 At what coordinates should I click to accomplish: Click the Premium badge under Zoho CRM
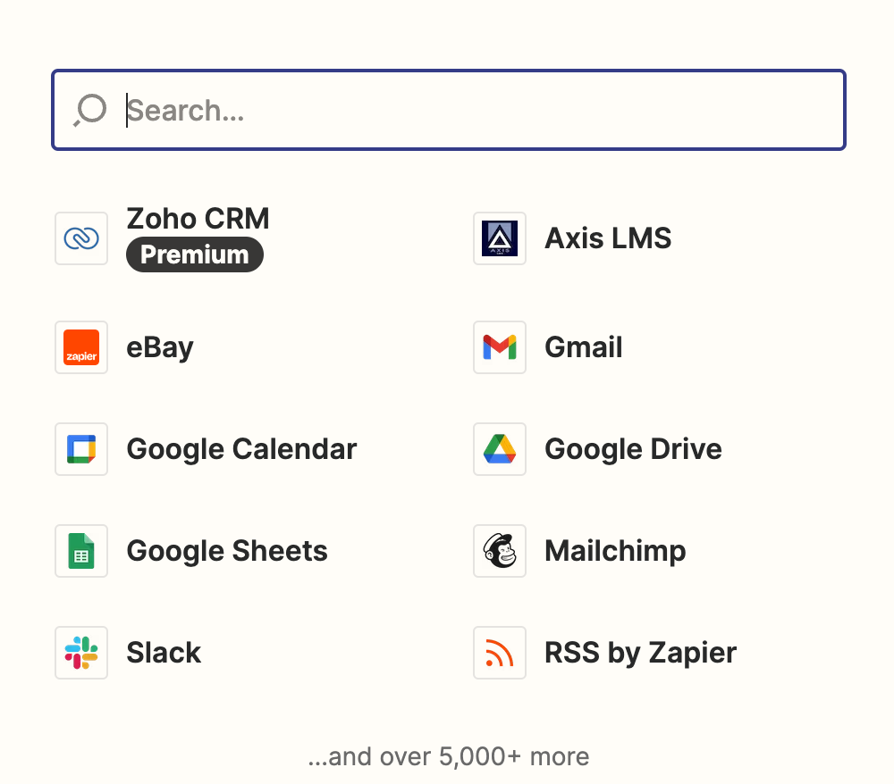[x=195, y=255]
